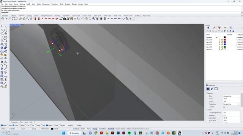Toggle Grid Snap in status bar
243x136 pixels.
(x=76, y=129)
